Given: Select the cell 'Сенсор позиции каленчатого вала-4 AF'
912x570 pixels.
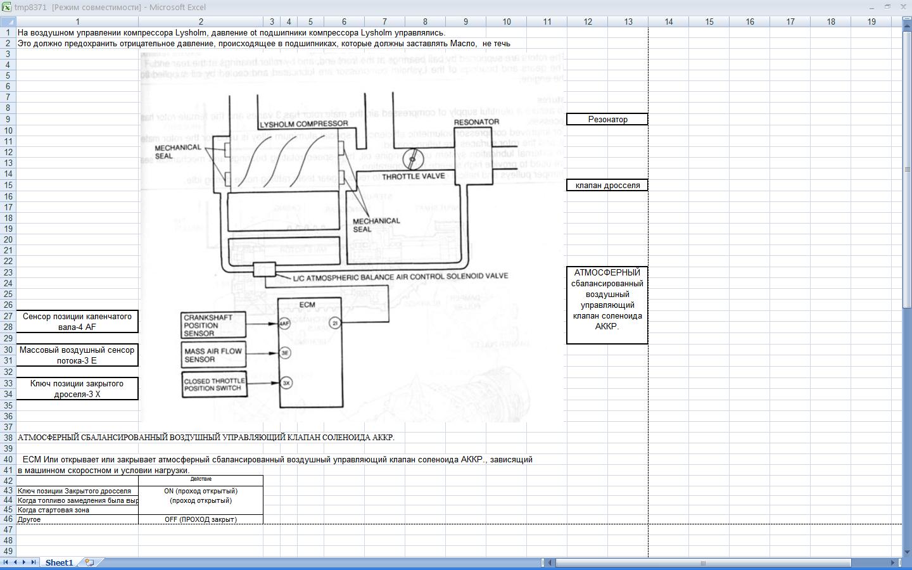Looking at the screenshot, I should [x=77, y=322].
